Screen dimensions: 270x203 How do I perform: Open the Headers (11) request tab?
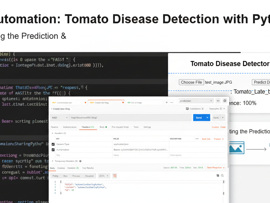click(x=88, y=127)
